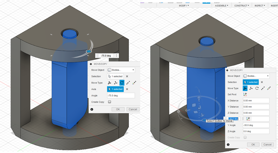Confirm with OK in right dialog
Image resolution: width=278 pixels, height=153 pixels.
253,145
